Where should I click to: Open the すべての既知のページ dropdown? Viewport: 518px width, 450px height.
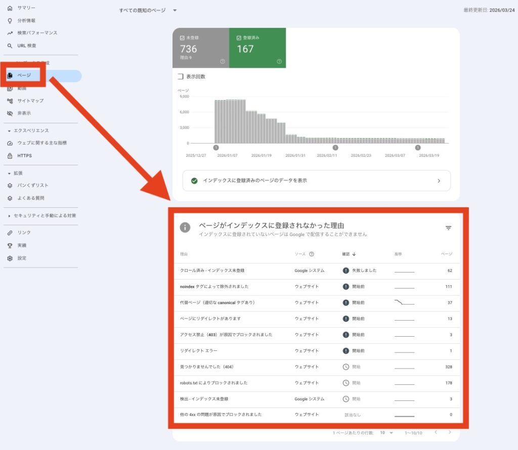pyautogui.click(x=147, y=10)
